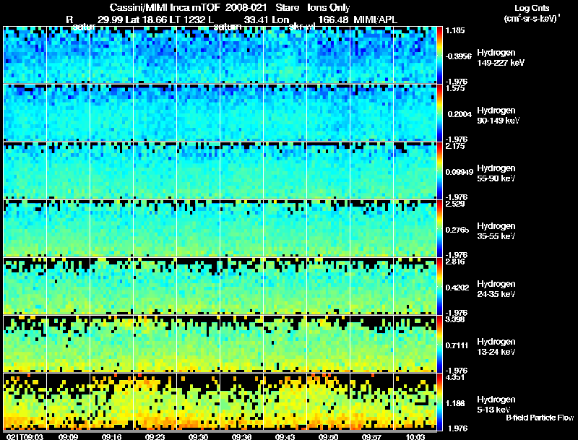Click the 'Log Cnts' units heading
This screenshot has height=440, width=578.
532,8
